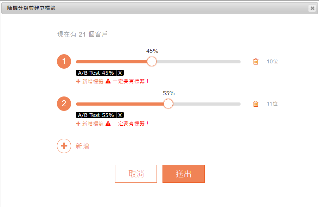Remove the A/B Test 45% tag
Viewport: 319px width, 207px height.
pos(120,73)
